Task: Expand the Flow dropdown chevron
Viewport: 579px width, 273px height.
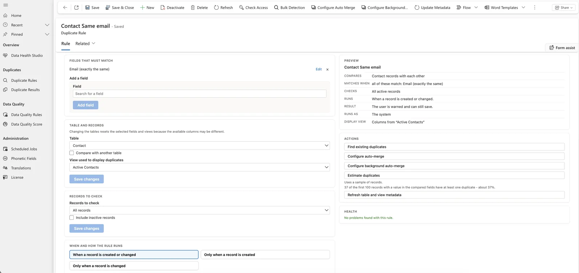Action: click(476, 8)
